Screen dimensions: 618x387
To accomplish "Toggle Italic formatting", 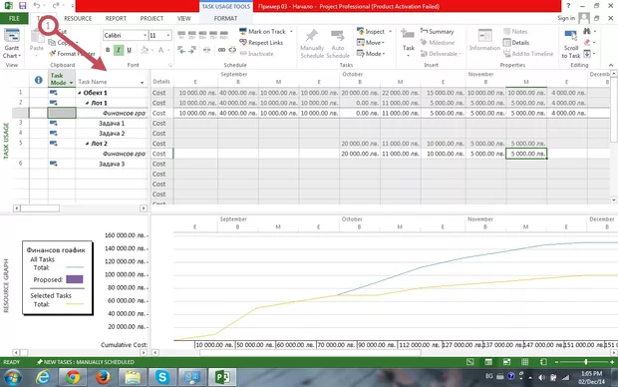I will pos(119,50).
